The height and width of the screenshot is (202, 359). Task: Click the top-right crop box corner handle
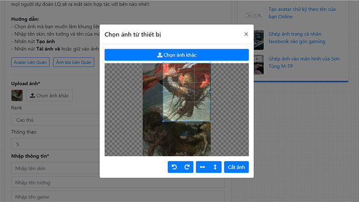[x=210, y=63]
